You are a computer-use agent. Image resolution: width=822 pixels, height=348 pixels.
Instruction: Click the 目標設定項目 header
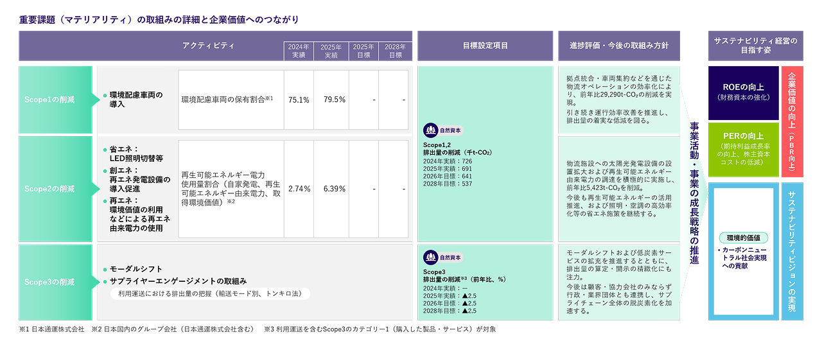coord(485,46)
